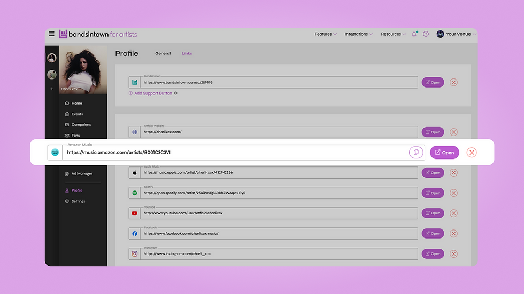
Task: Remove the Official Website link
Action: pyautogui.click(x=453, y=132)
